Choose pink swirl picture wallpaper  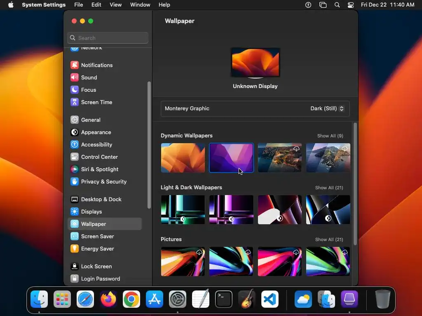tap(280, 261)
